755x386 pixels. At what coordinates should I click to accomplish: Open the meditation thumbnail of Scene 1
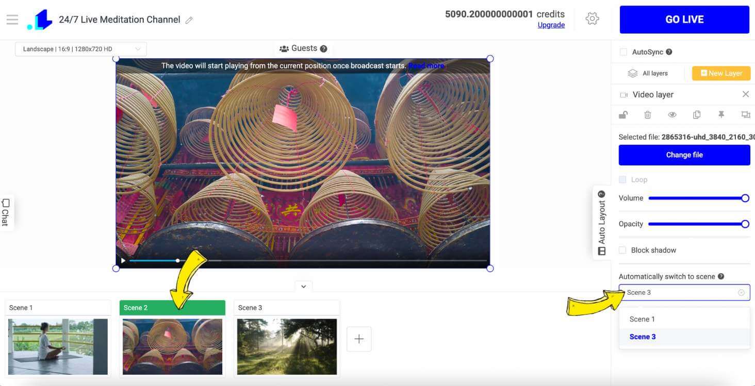pos(58,346)
